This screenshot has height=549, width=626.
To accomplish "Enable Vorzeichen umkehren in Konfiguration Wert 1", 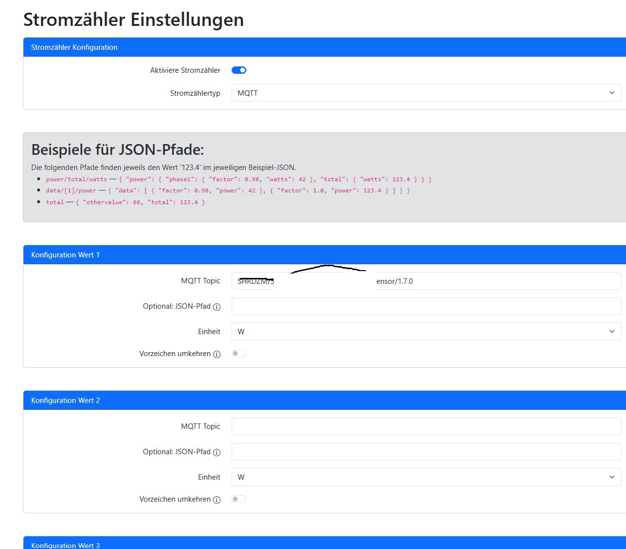I will point(239,354).
